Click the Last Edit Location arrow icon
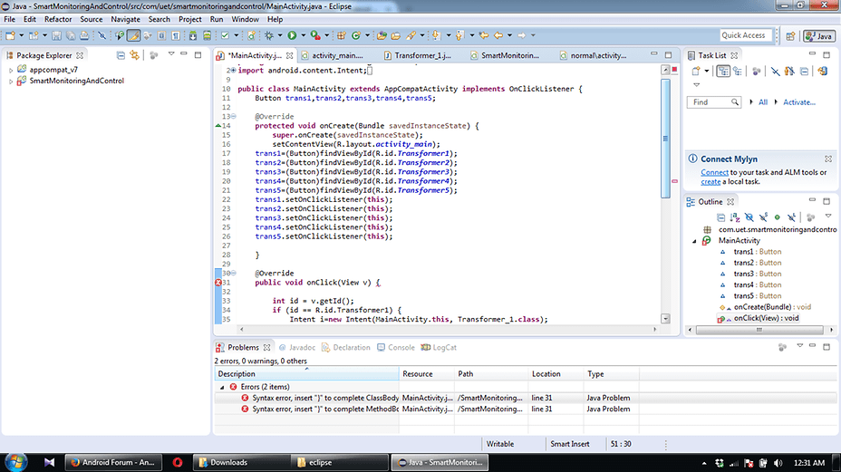Screen dimensions: 841x472 [x=484, y=35]
